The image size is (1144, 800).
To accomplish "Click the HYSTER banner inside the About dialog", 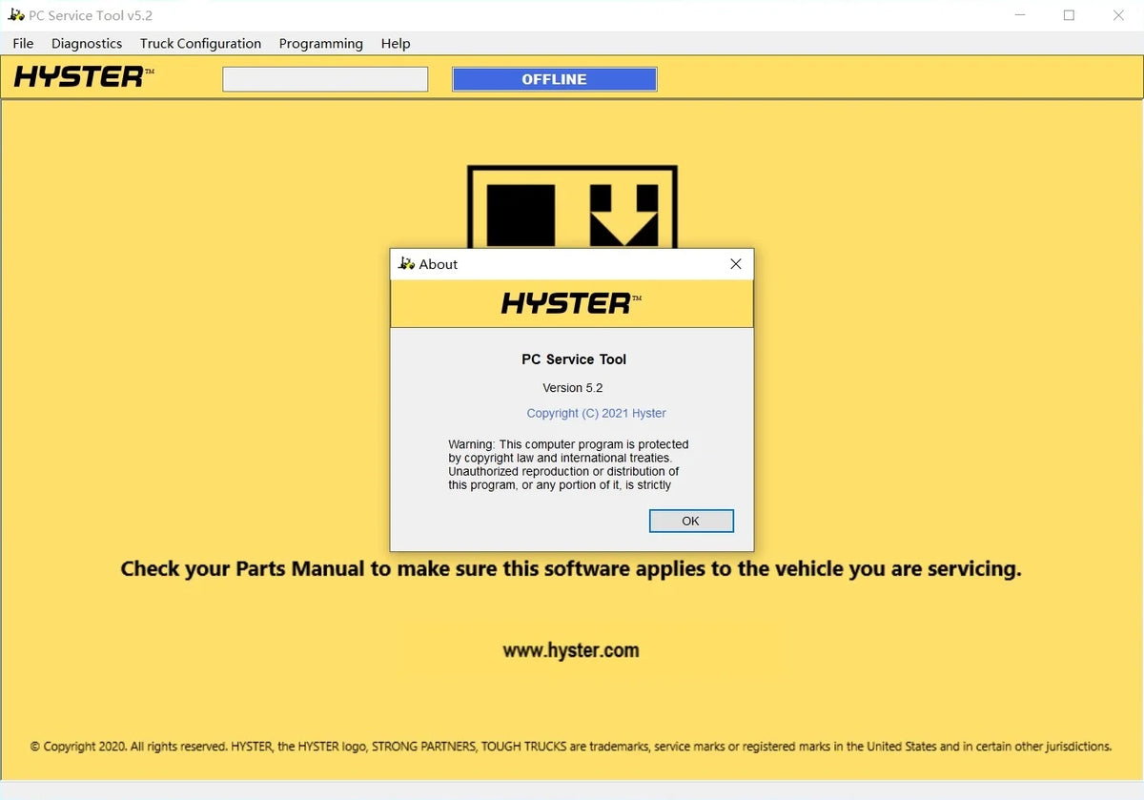I will tap(571, 303).
